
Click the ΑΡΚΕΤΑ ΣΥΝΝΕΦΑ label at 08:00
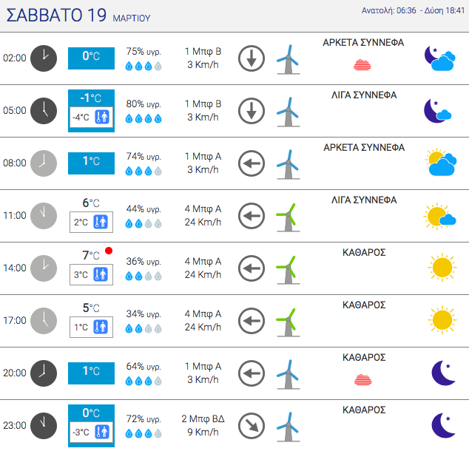pos(364,147)
